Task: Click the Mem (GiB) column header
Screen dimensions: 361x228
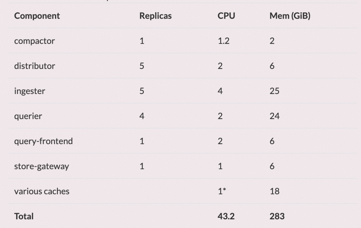Action: [x=290, y=16]
